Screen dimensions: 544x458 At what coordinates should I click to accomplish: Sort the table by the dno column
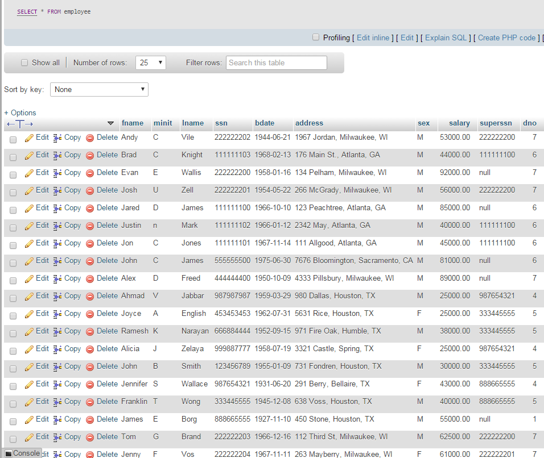point(530,123)
